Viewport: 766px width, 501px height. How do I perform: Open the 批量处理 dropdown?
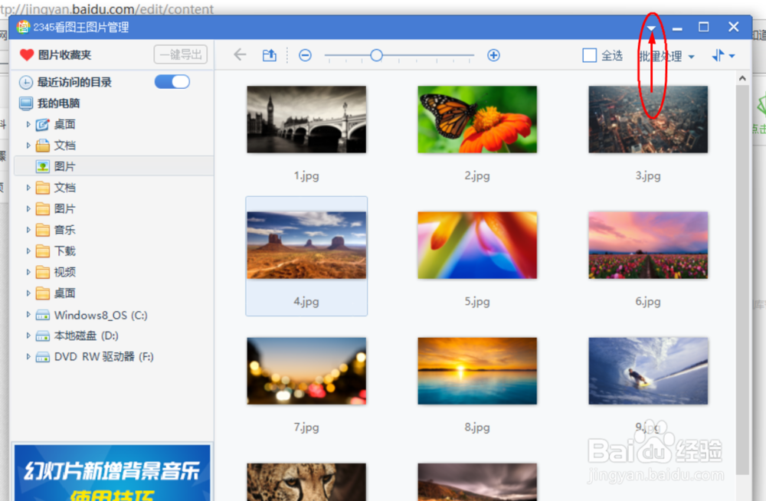(x=667, y=56)
